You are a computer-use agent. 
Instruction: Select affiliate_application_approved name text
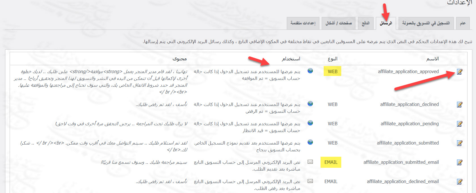[x=408, y=72]
